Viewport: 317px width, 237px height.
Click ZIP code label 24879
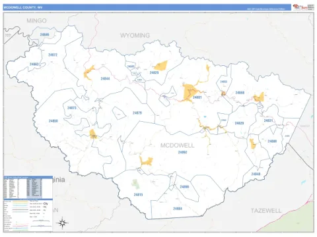click(x=137, y=113)
